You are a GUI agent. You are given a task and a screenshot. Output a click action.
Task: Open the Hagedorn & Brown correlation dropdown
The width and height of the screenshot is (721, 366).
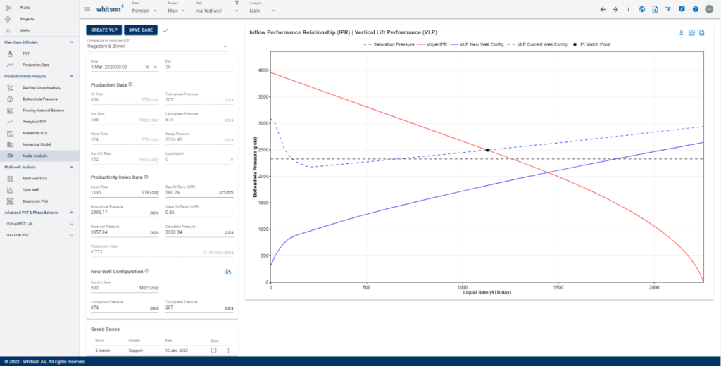pos(157,46)
